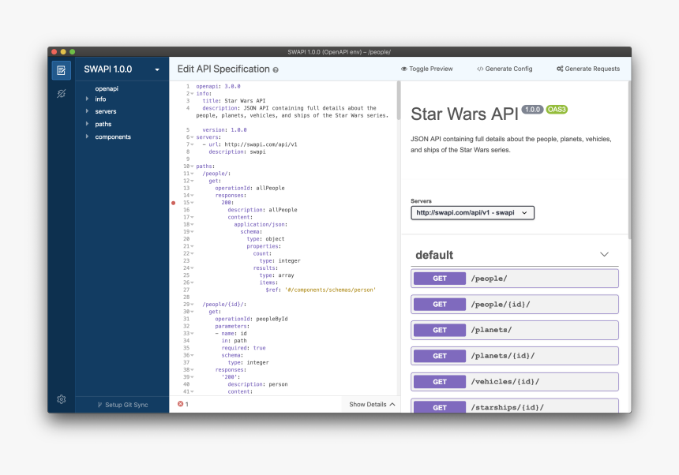Expand GET /people/ operation
679x475 pixels.
click(x=515, y=279)
